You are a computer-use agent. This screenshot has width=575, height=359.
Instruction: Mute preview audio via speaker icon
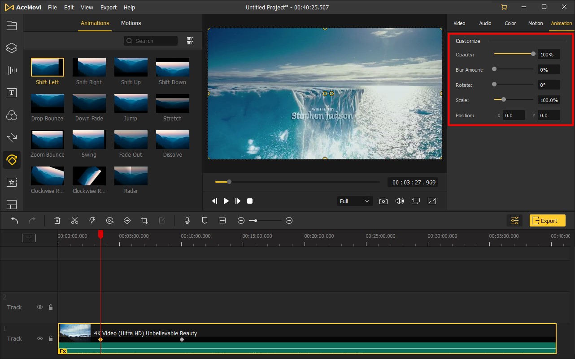tap(400, 201)
